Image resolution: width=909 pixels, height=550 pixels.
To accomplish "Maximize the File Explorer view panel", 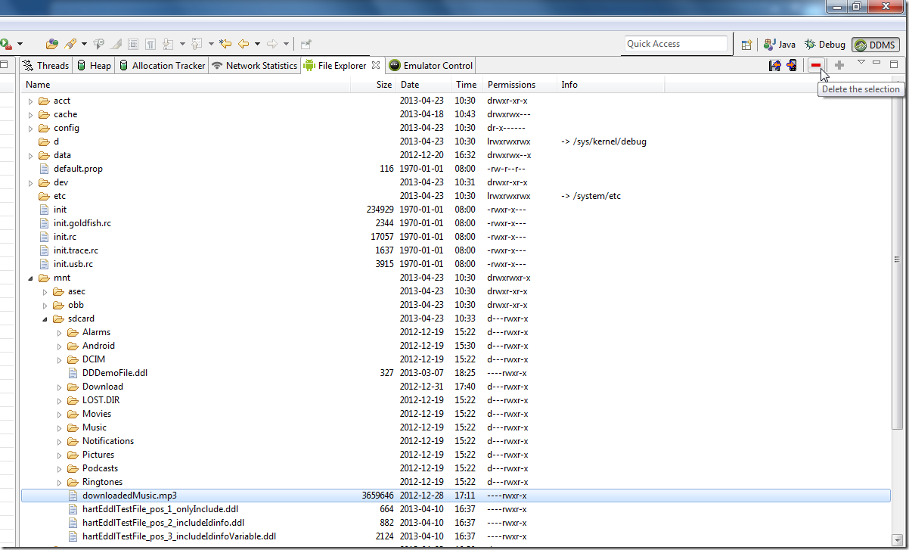I will (x=893, y=64).
